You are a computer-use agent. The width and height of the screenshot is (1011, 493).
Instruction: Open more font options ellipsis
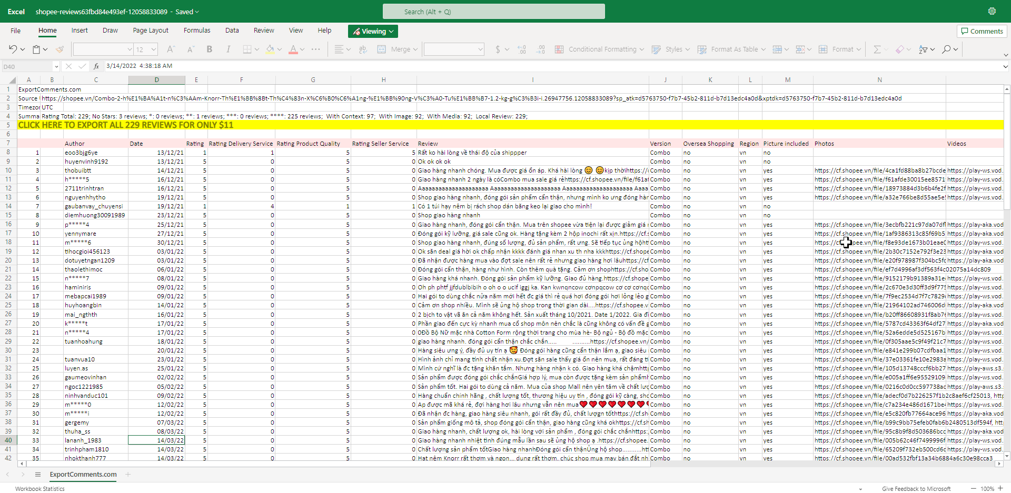(x=316, y=49)
